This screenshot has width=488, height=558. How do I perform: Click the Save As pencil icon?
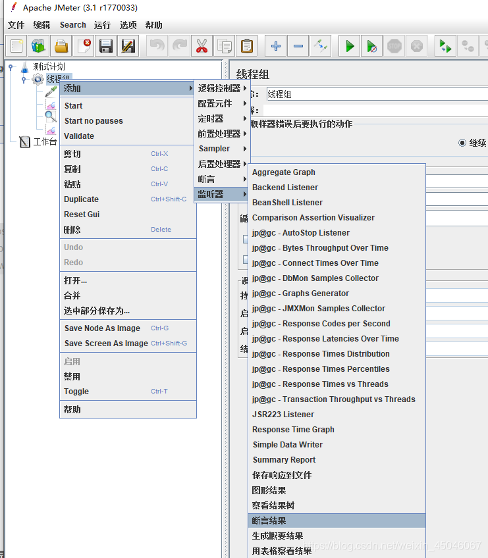pos(128,46)
